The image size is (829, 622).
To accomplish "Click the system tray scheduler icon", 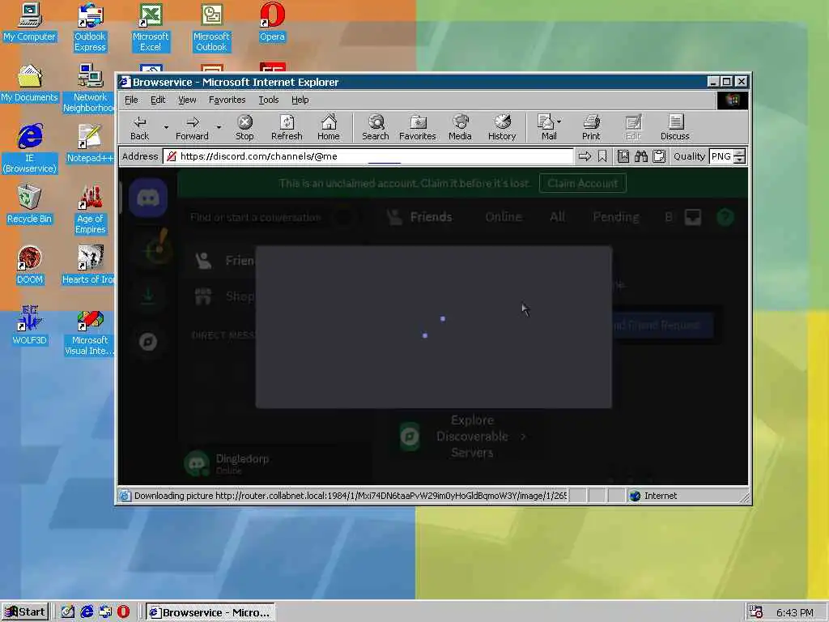I will (x=756, y=612).
